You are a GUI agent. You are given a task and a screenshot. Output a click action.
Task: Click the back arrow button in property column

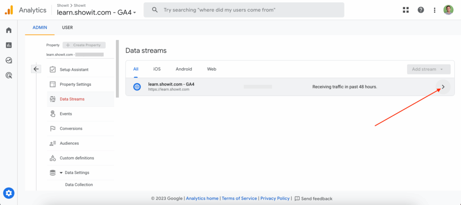coord(36,69)
